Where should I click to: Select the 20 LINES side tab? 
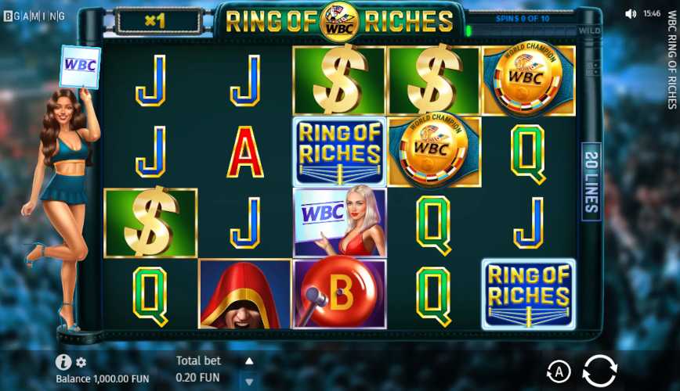pyautogui.click(x=591, y=181)
